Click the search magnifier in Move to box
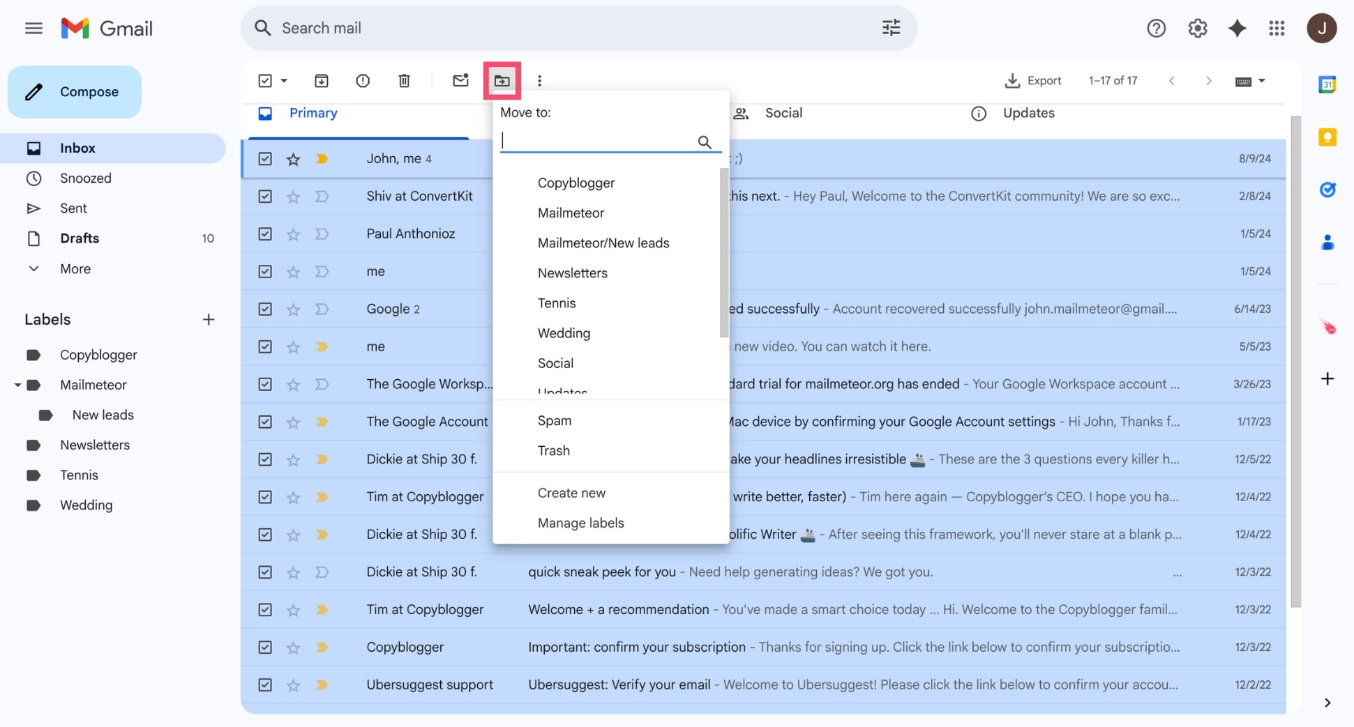1354x727 pixels. click(x=705, y=142)
